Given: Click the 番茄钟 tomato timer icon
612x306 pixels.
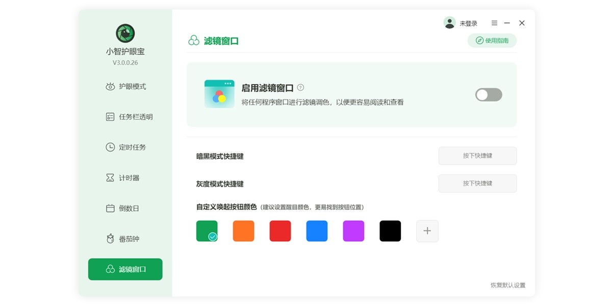Looking at the screenshot, I should coord(109,239).
